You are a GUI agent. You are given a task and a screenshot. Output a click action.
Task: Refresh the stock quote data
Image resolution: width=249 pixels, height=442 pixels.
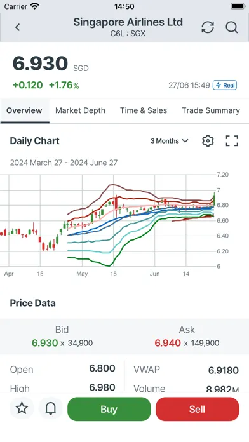208,27
